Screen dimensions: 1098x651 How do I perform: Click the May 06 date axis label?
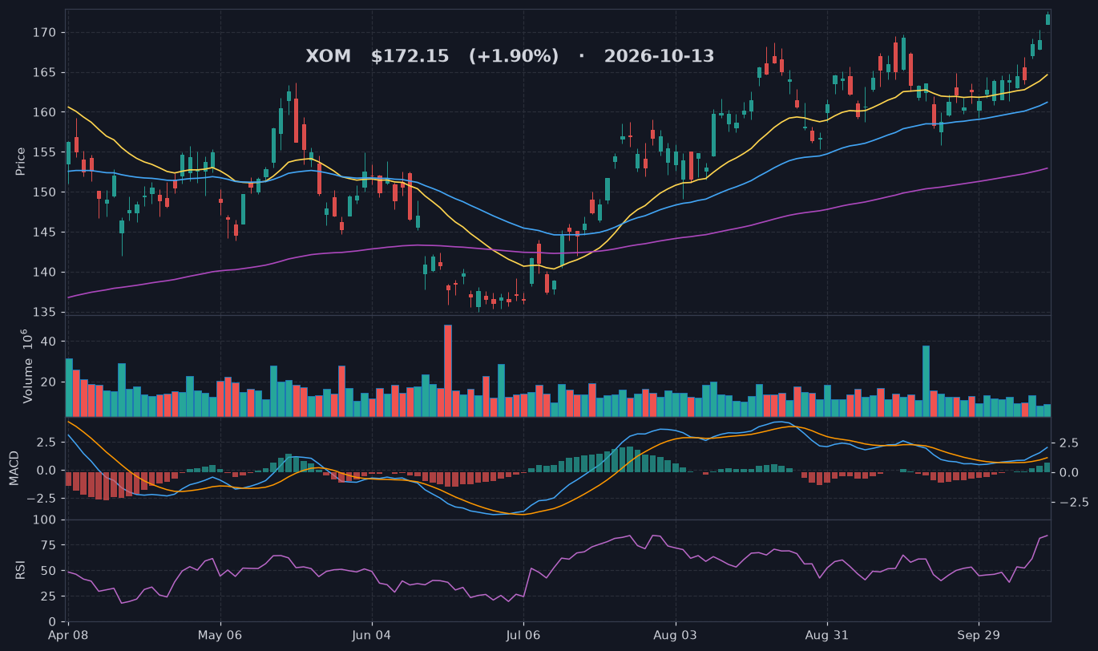(x=220, y=635)
